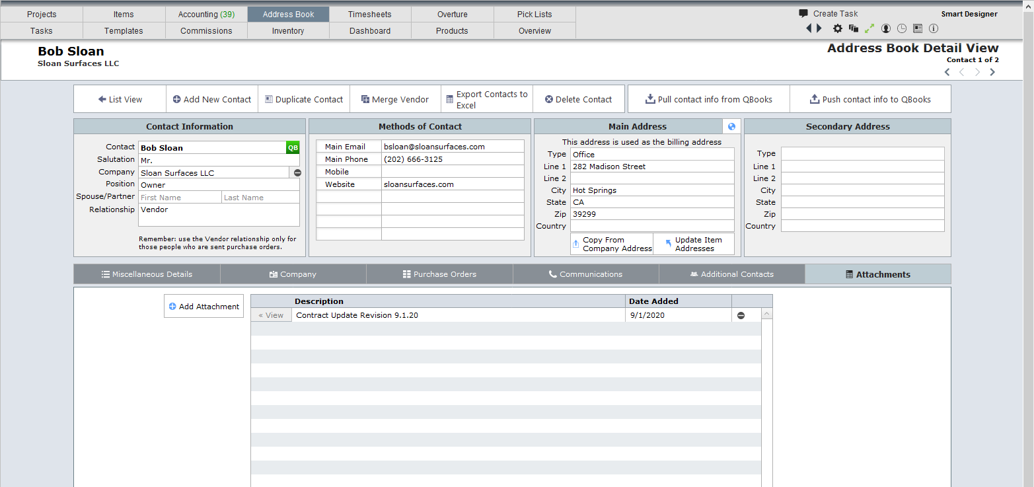The height and width of the screenshot is (487, 1034).
Task: Open the Inventory tab
Action: coord(288,30)
